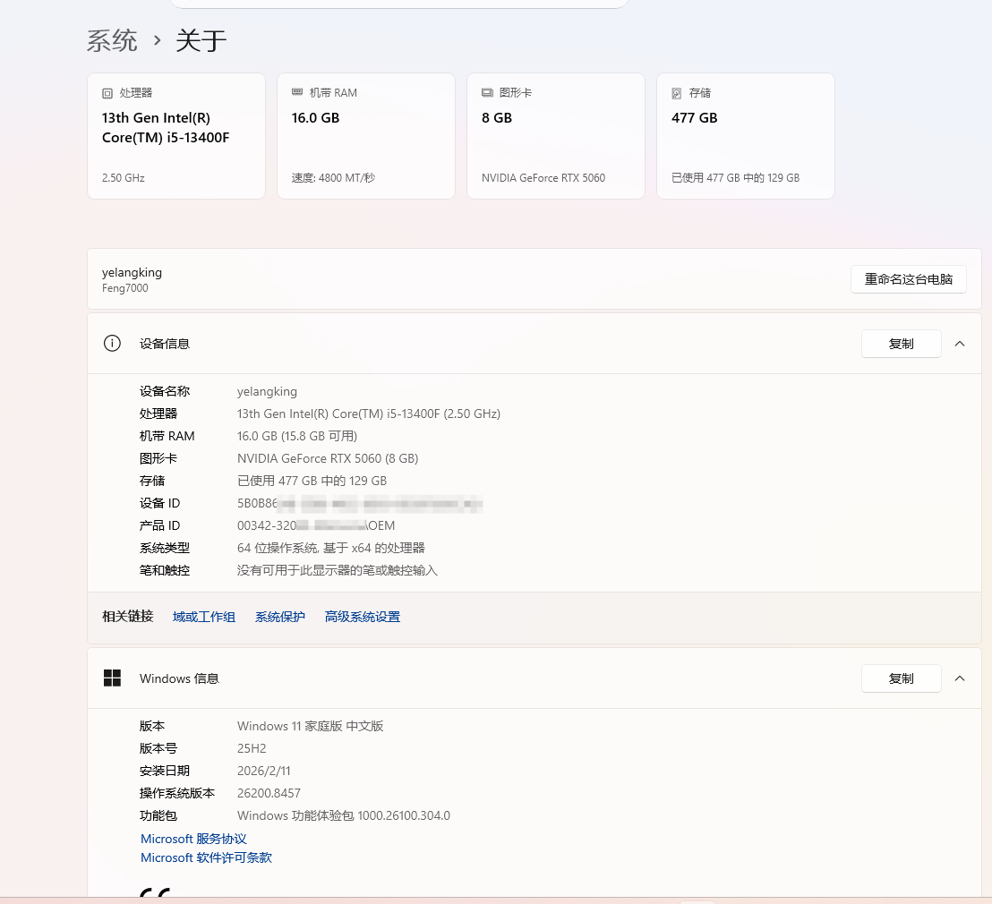Click the storage disk icon

tap(676, 93)
